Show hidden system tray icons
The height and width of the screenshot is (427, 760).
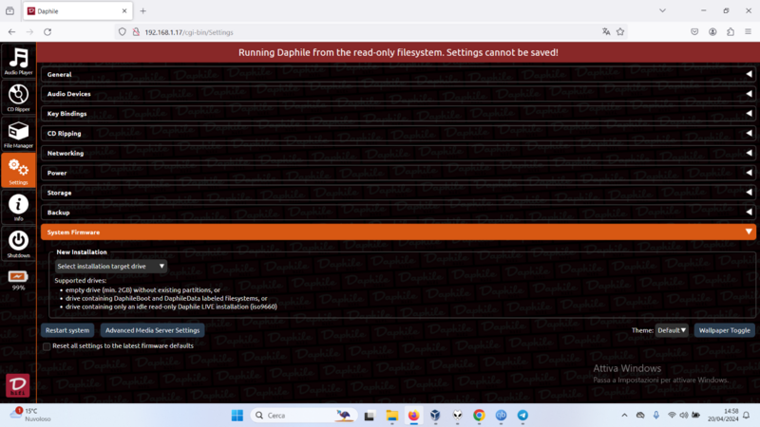tap(624, 416)
